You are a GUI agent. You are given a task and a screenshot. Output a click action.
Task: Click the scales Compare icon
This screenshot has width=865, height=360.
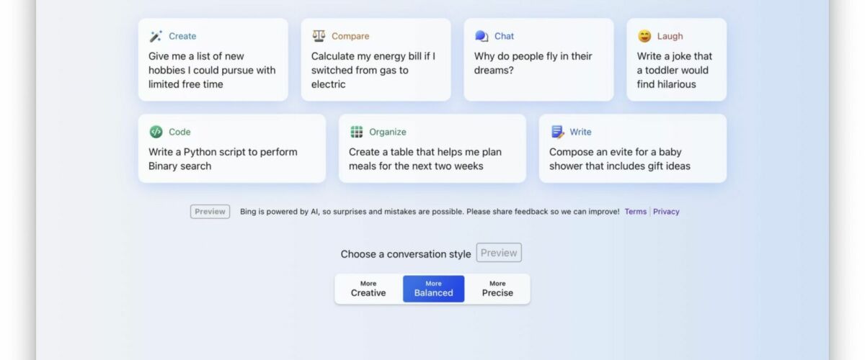point(319,36)
